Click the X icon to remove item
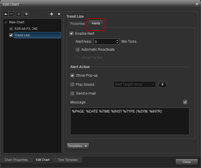 (x=59, y=14)
